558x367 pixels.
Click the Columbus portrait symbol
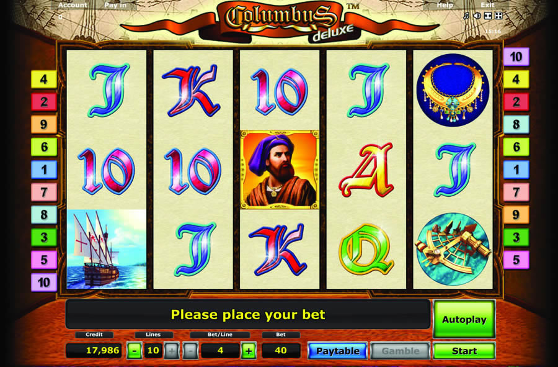point(280,170)
